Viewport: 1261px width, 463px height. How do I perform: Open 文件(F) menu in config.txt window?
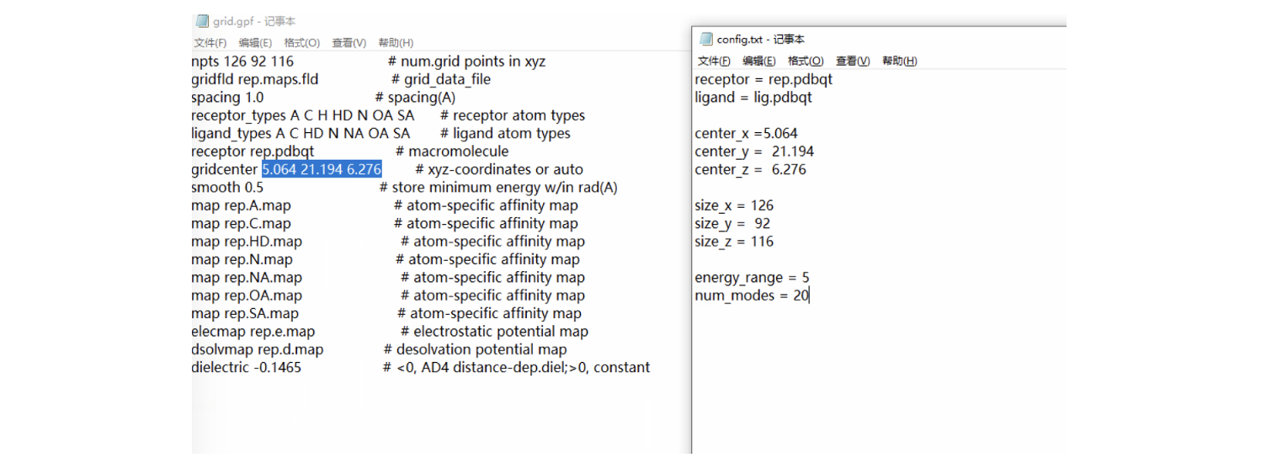pos(714,61)
